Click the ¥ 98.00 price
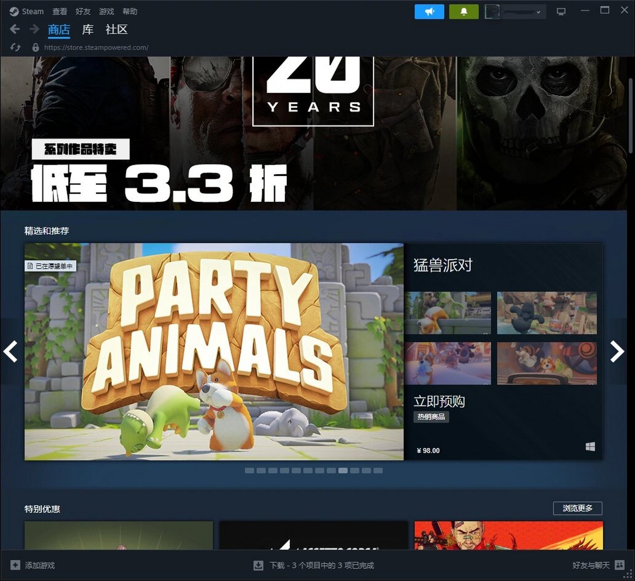Screen dimensions: 635x581 [428, 450]
